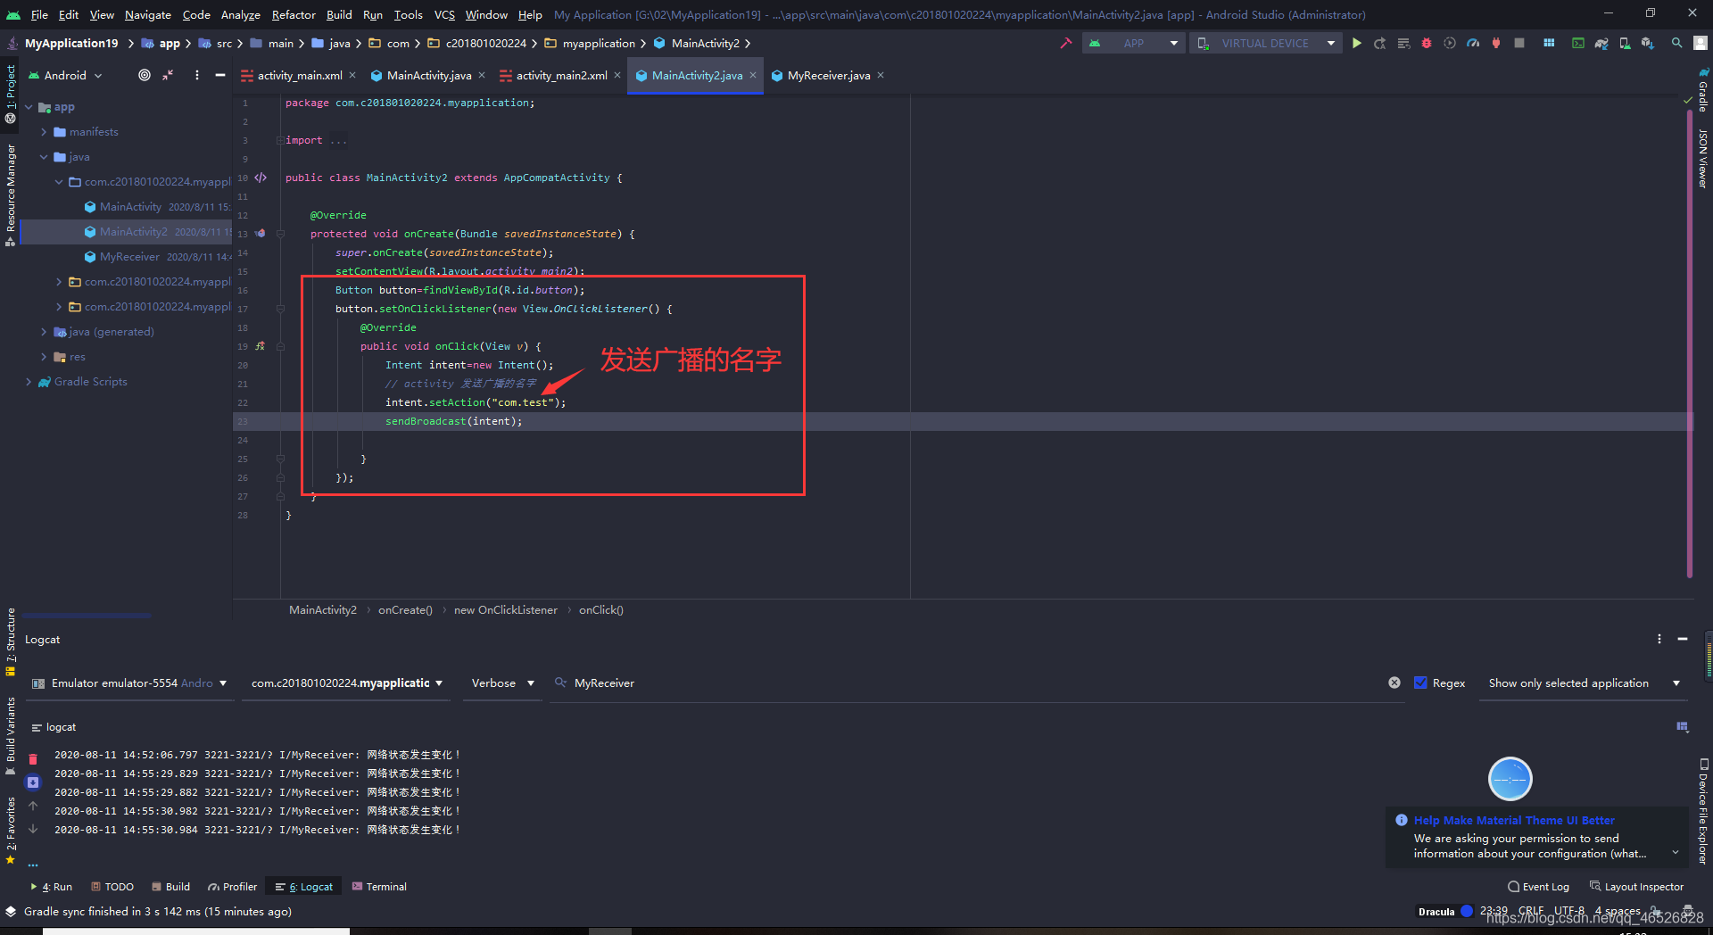Click the blue grid layout icon in toolbar
Viewport: 1713px width, 935px height.
pos(1549,43)
